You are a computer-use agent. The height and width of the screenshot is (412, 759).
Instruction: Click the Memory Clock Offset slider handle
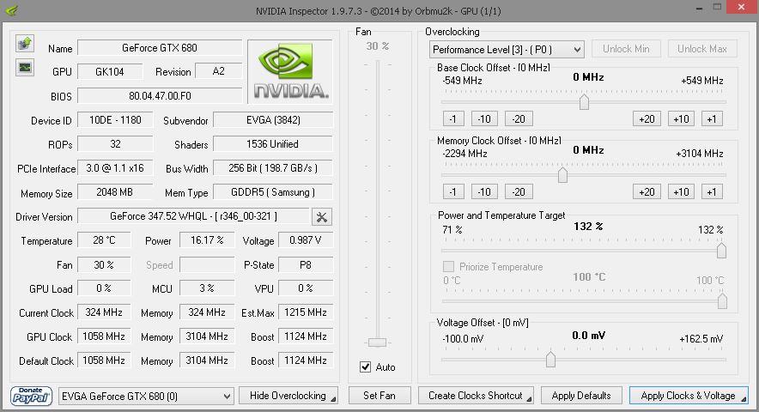pos(562,174)
